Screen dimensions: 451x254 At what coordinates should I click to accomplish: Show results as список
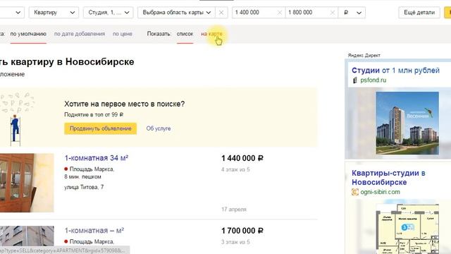tap(185, 34)
